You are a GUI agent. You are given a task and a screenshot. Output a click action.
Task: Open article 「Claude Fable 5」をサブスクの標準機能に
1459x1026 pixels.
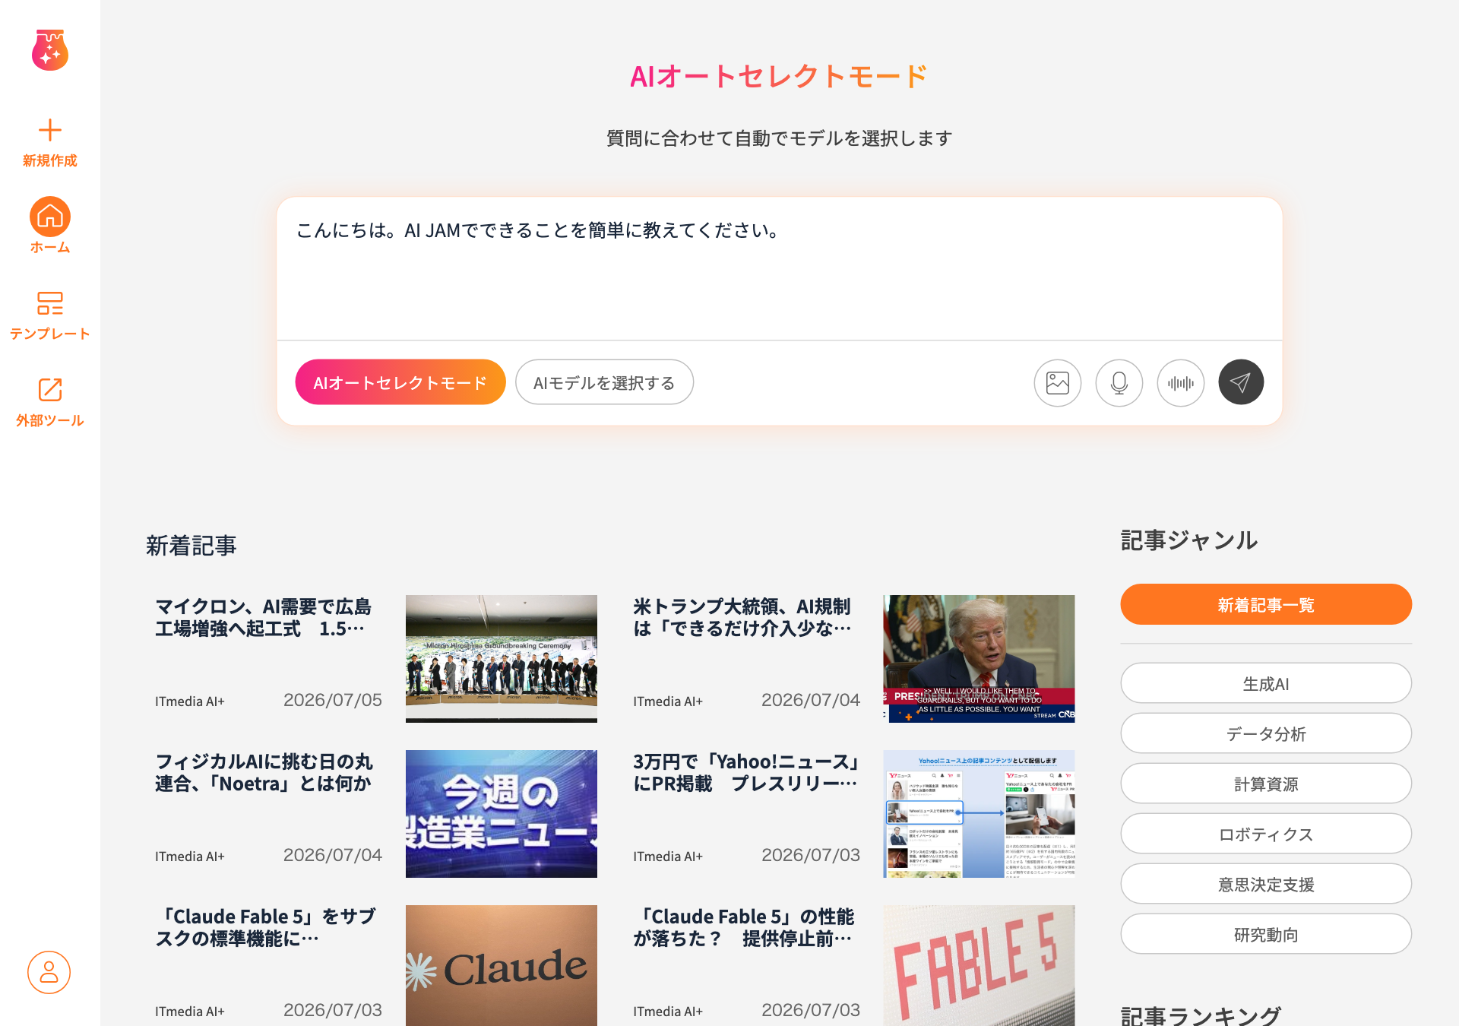tap(265, 927)
